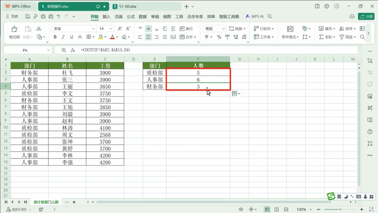
Task: Click the print icon in quick access
Action: coord(43,17)
